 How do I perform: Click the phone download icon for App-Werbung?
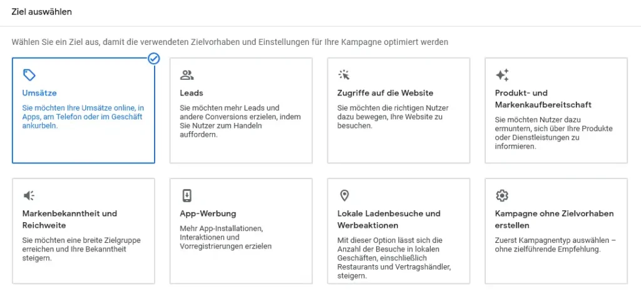[x=187, y=196]
